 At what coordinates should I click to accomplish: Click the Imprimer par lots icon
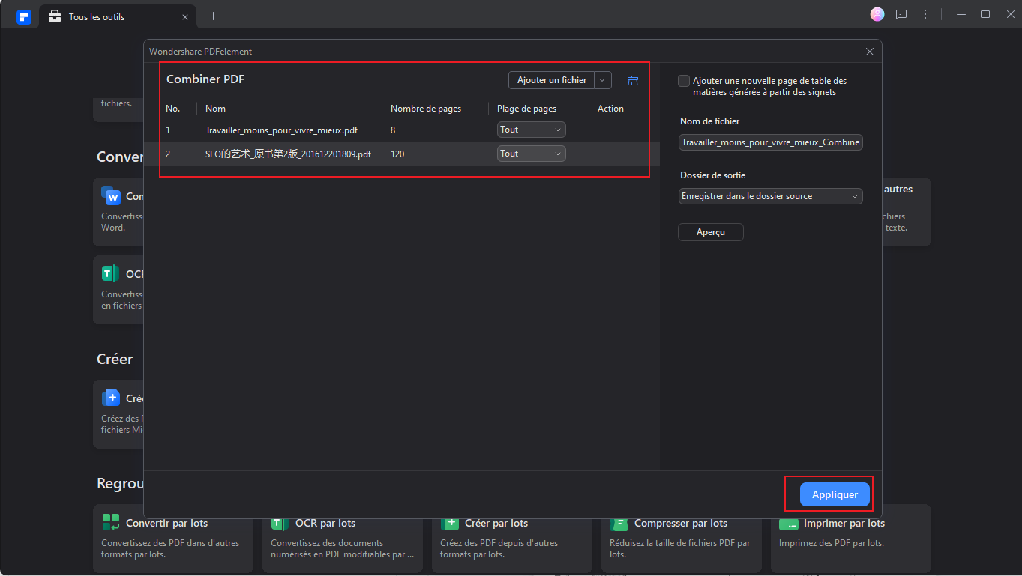tap(789, 522)
